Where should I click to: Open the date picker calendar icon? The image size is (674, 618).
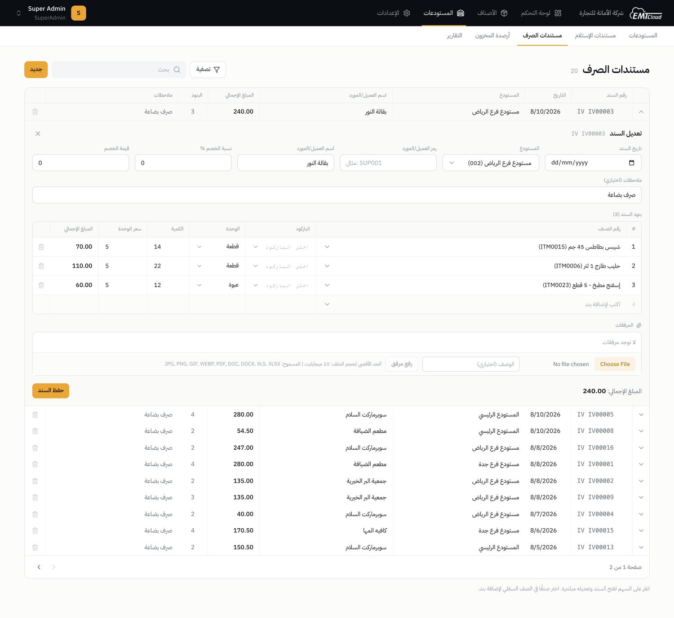click(631, 163)
